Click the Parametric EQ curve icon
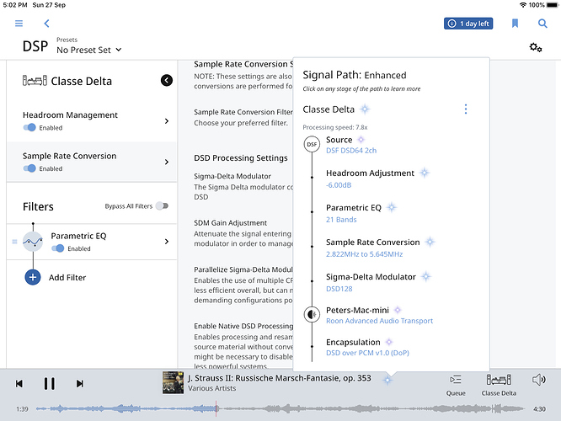Viewport: 561px width, 421px height. [x=33, y=242]
